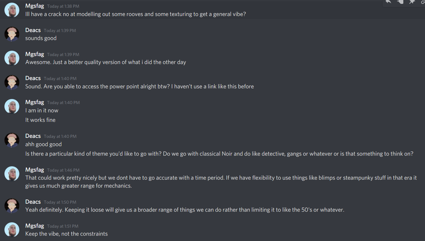Click the reply arrow icon in the message toolbar

[388, 2]
